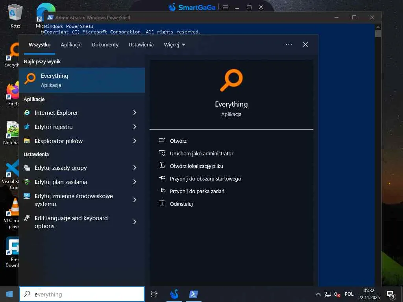Image resolution: width=403 pixels, height=302 pixels.
Task: Click Internet Explorer result text
Action: (x=56, y=113)
